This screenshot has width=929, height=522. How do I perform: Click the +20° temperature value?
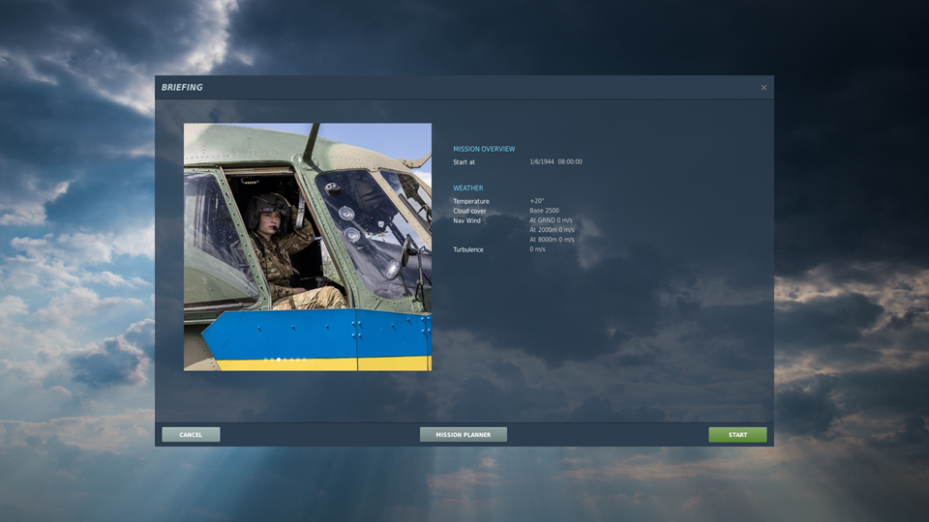(x=537, y=201)
